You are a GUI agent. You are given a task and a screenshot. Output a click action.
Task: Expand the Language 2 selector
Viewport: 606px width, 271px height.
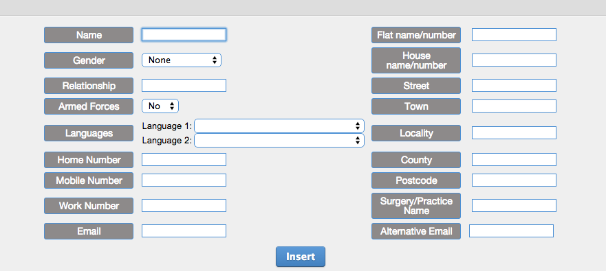[x=279, y=141]
